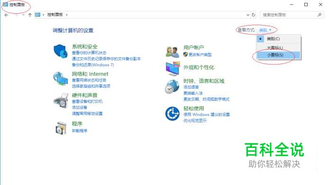Open Network and Internet globe icon

pyautogui.click(x=61, y=78)
